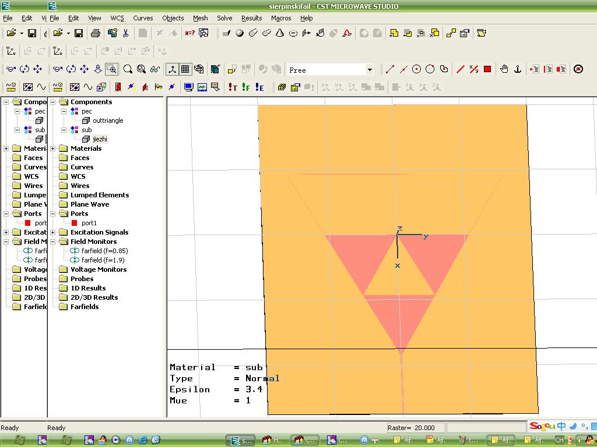Click the circle center pick icon
The width and height of the screenshot is (597, 447).
pyautogui.click(x=416, y=69)
